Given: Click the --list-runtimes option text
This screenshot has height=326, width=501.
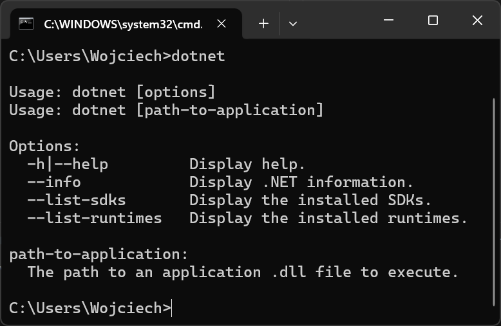Looking at the screenshot, I should [94, 218].
